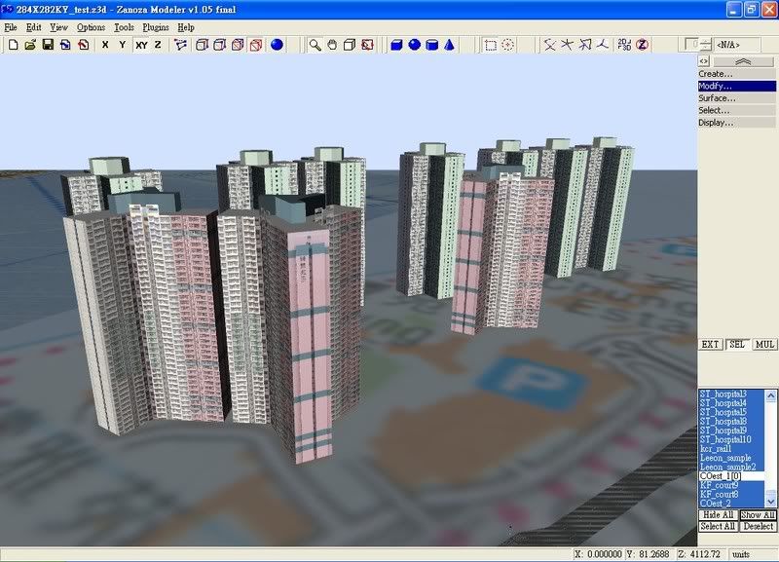
Task: Open the Plugins menu
Action: pos(155,27)
